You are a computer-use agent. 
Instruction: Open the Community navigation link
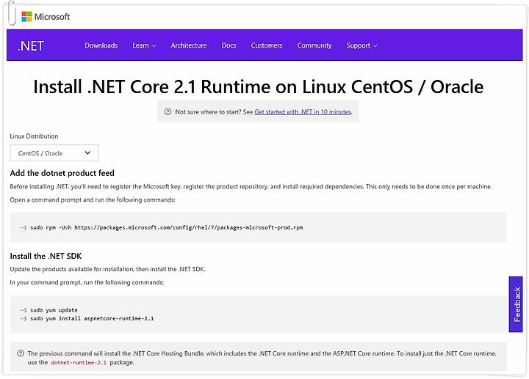314,45
